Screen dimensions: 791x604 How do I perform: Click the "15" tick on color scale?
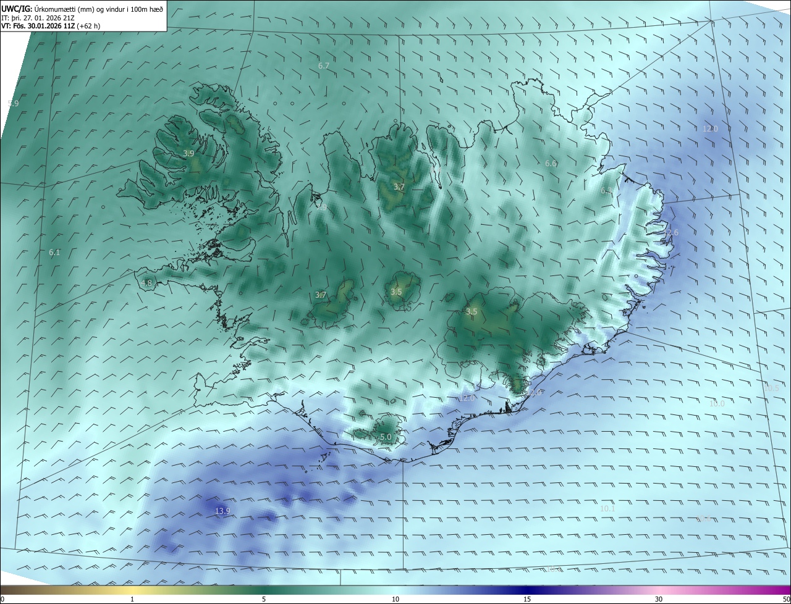[527, 599]
